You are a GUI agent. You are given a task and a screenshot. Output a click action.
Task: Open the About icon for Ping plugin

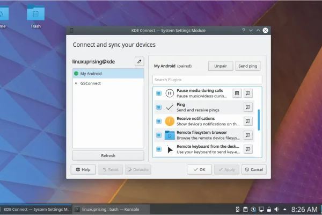click(248, 107)
